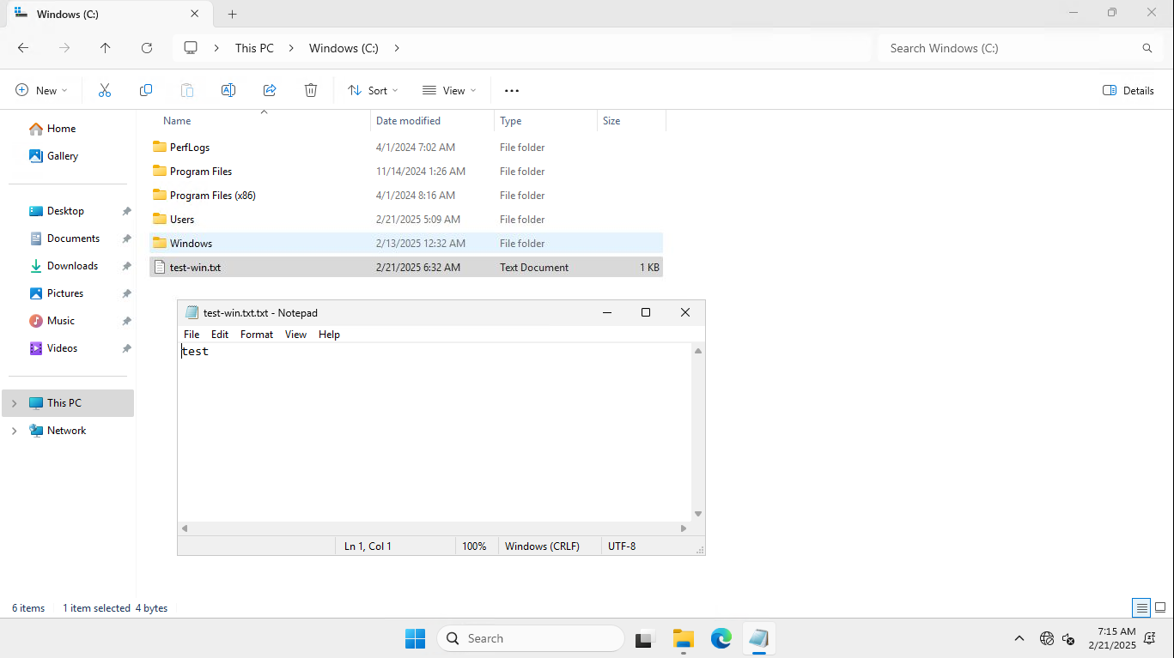1174x658 pixels.
Task: Show hidden system tray icons
Action: pyautogui.click(x=1019, y=638)
